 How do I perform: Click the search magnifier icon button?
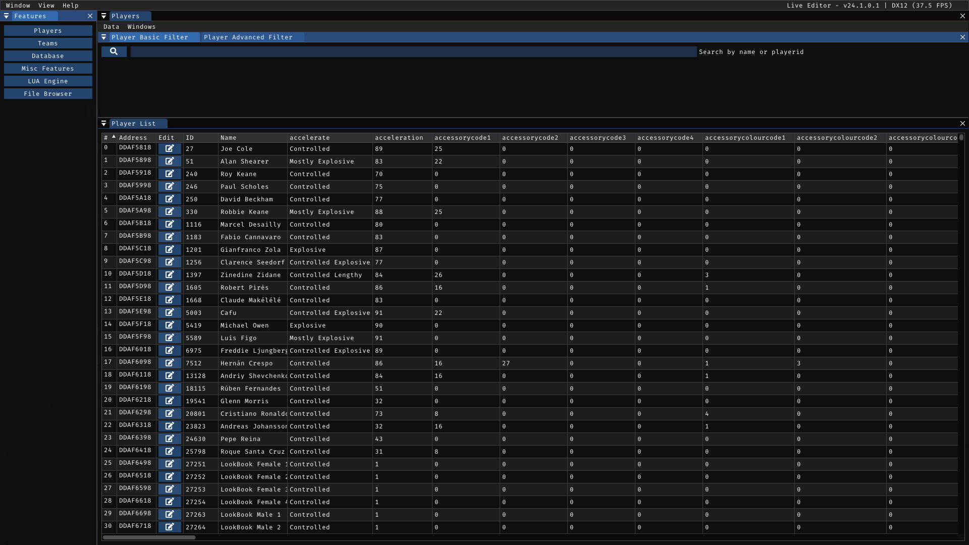[x=114, y=51]
